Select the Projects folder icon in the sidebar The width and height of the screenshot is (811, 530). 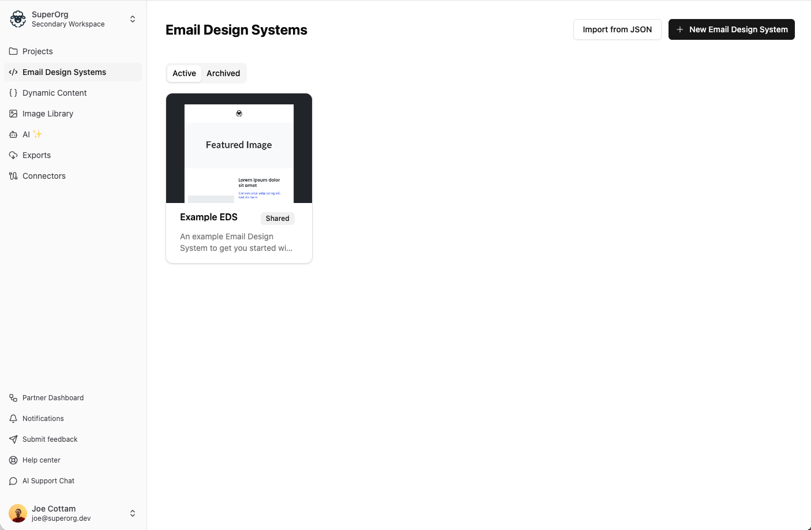[x=13, y=51]
